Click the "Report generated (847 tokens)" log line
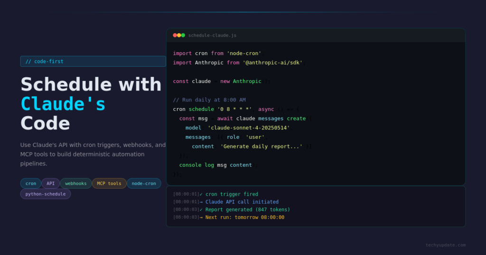The height and width of the screenshot is (255, 486). tap(232, 209)
